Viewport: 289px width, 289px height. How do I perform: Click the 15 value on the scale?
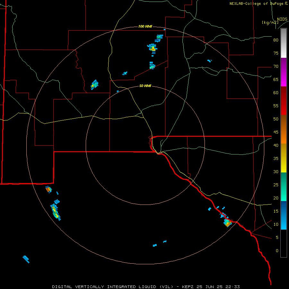click(x=276, y=211)
